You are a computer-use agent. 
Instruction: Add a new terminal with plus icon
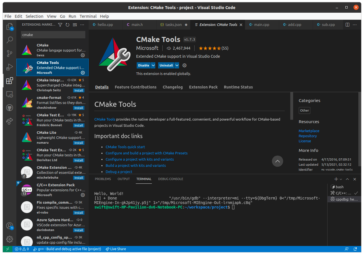(x=336, y=179)
